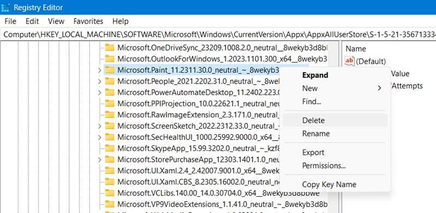Click the Microsoft.UI.Xaml.CBS folder icon
The height and width of the screenshot is (213, 436).
coord(110,181)
